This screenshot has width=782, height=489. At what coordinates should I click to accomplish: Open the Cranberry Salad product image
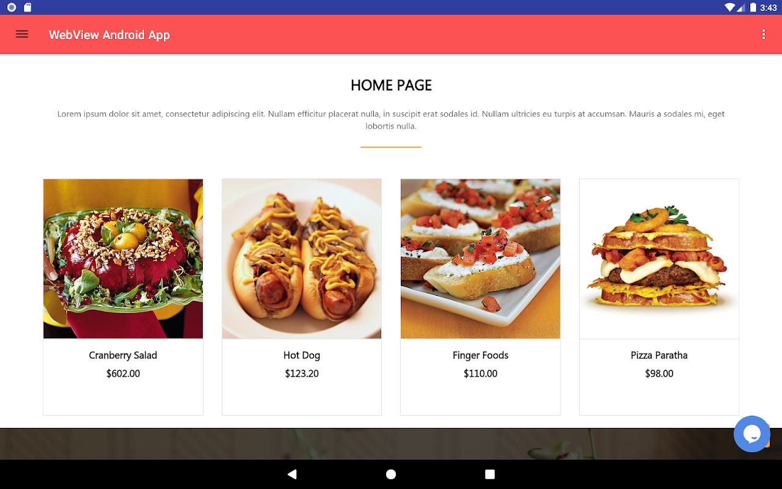[x=123, y=259]
